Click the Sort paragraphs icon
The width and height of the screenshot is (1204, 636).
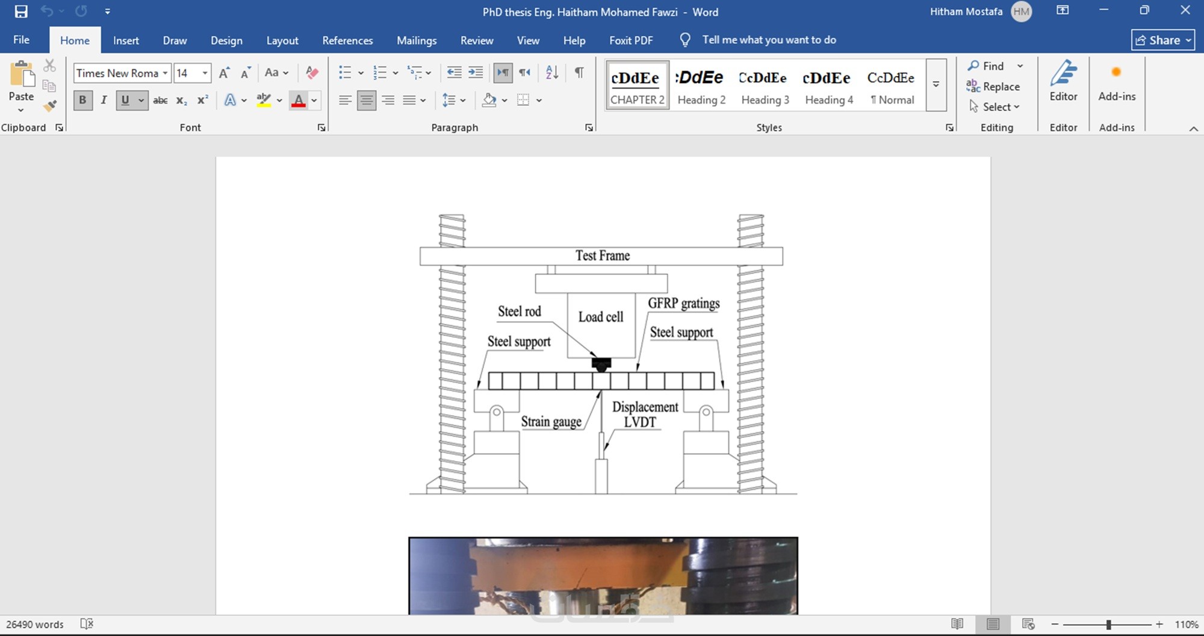pyautogui.click(x=551, y=73)
